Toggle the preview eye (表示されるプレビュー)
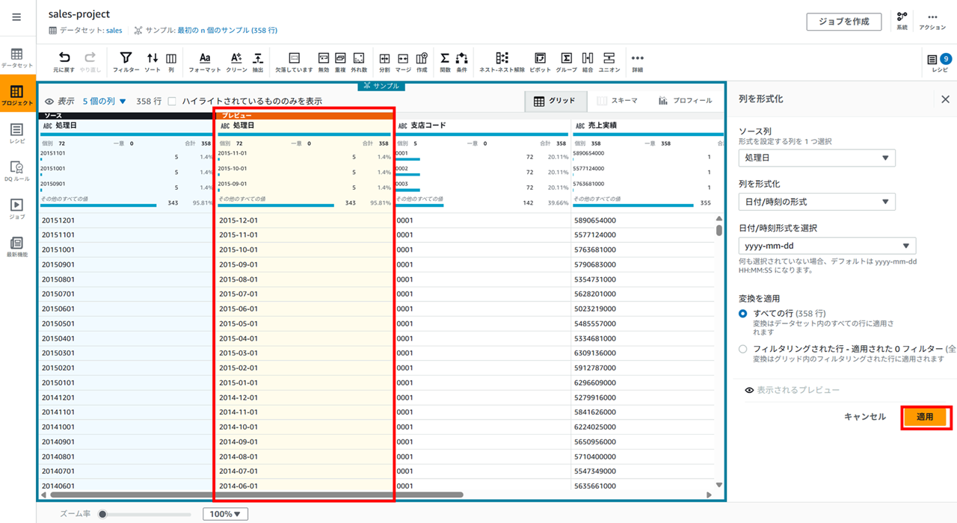Screen dimensions: 957x523 [749, 390]
